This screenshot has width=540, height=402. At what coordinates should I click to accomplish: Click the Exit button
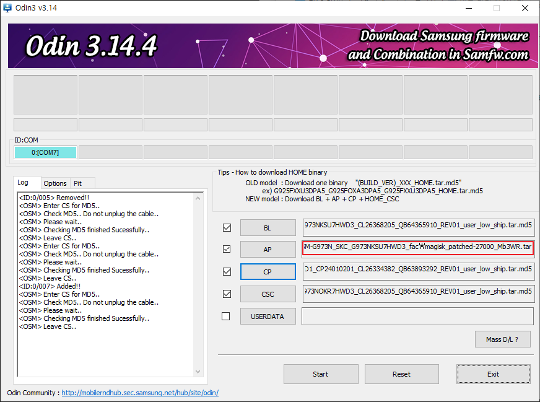tap(493, 374)
